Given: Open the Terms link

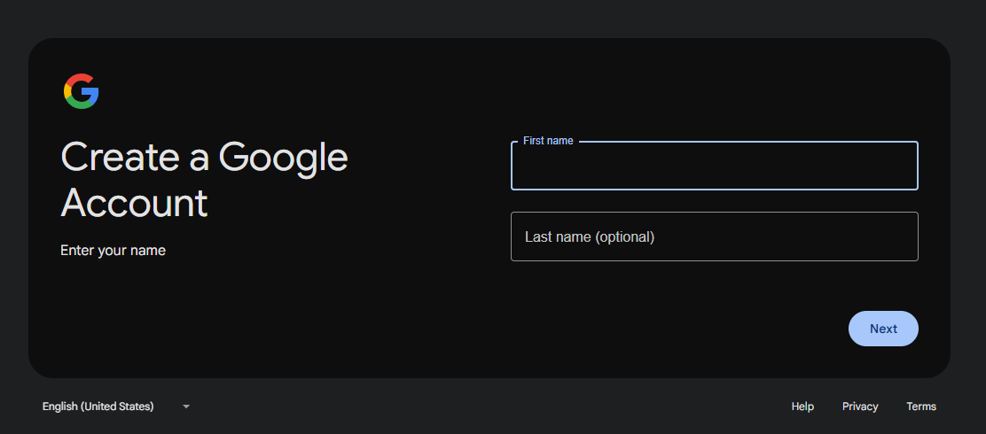Looking at the screenshot, I should coord(921,407).
